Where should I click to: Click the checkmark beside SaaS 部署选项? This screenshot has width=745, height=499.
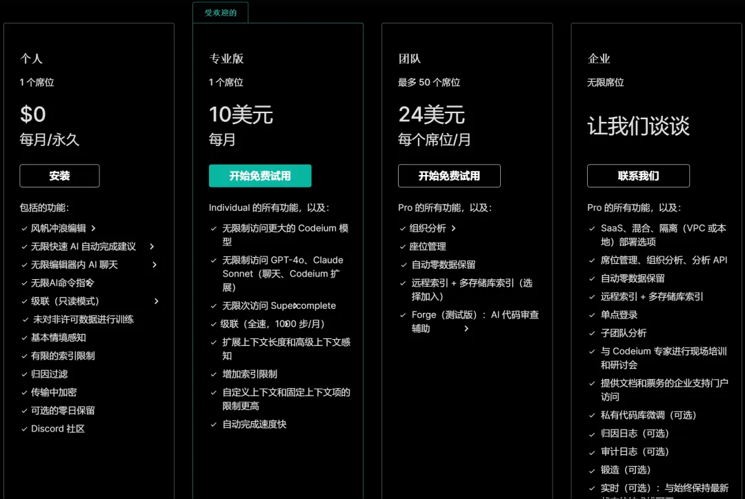point(592,228)
